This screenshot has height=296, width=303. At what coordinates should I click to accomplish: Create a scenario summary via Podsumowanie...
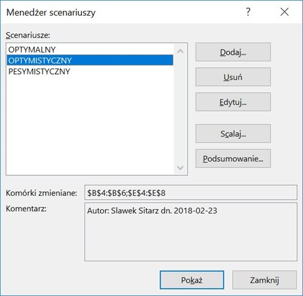233,158
